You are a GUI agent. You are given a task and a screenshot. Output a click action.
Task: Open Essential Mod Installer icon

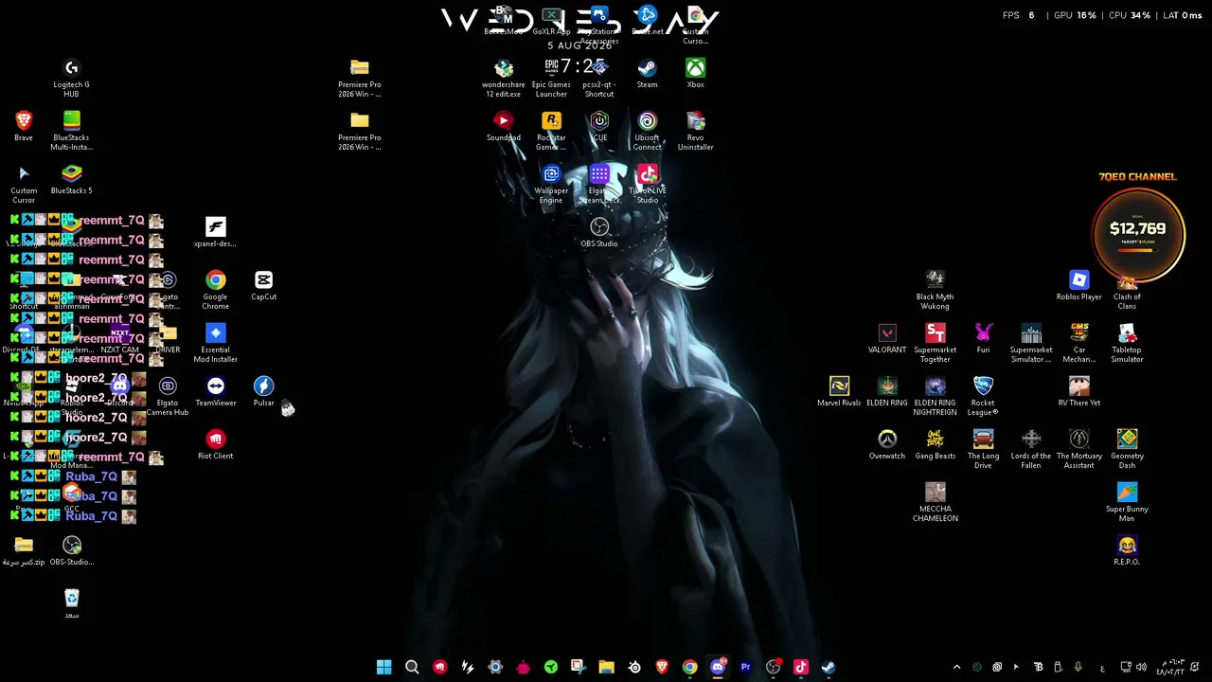(x=215, y=333)
